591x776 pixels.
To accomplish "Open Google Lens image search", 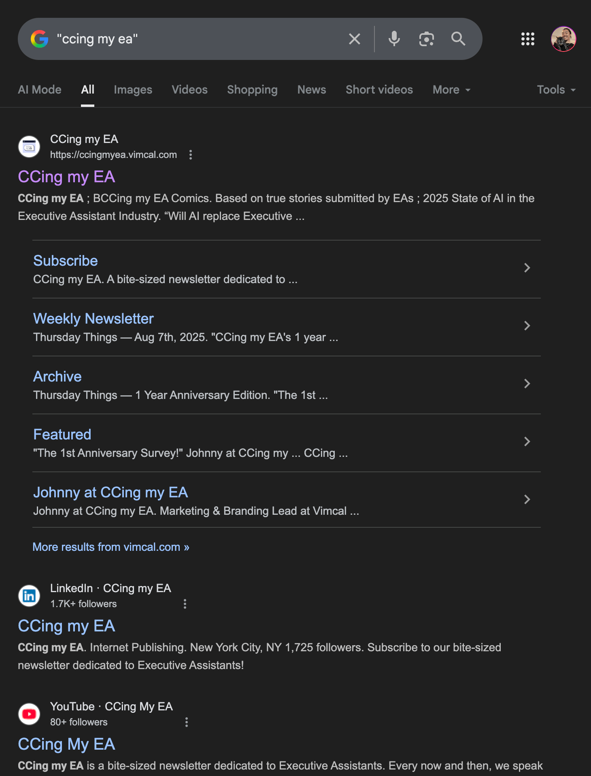I will pos(426,39).
